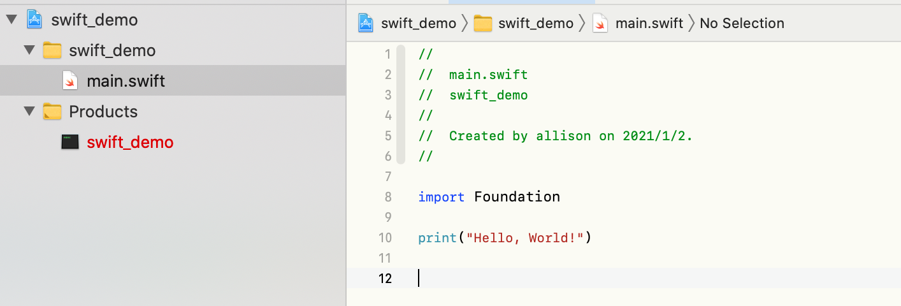Click the yellow swift_demo folder icon in navigator
901x306 pixels.
[x=52, y=50]
